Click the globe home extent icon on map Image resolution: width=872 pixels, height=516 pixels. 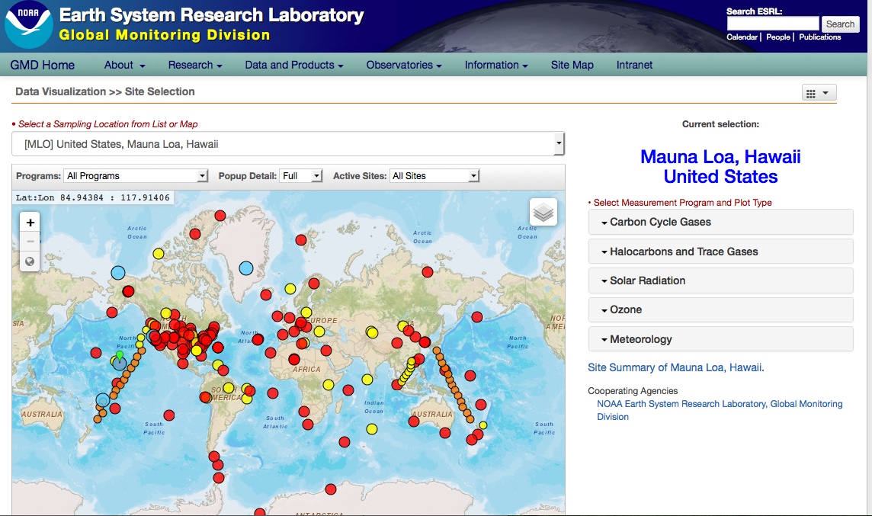(x=29, y=261)
